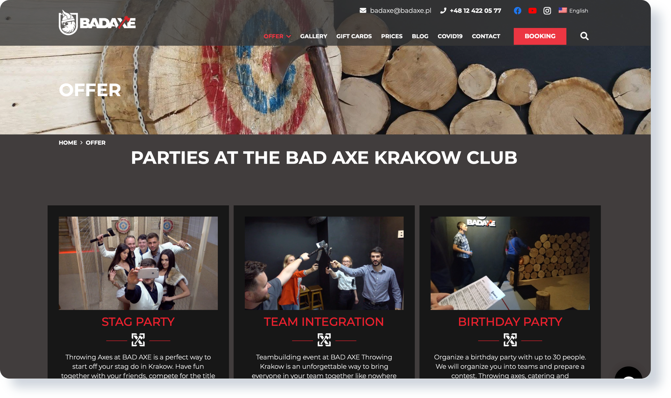Open the Prices page
671x398 pixels.
391,36
